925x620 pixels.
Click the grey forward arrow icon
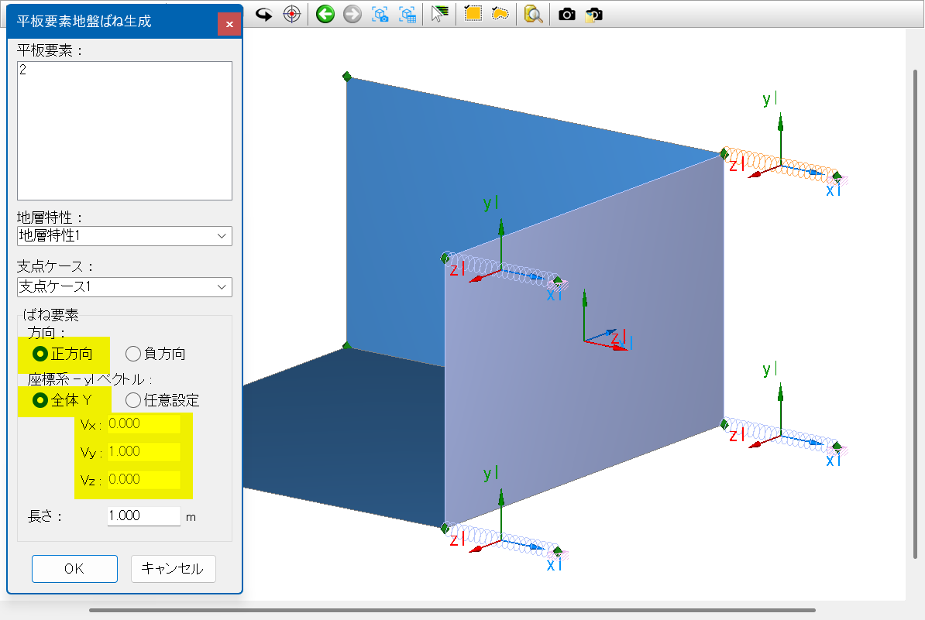(352, 14)
